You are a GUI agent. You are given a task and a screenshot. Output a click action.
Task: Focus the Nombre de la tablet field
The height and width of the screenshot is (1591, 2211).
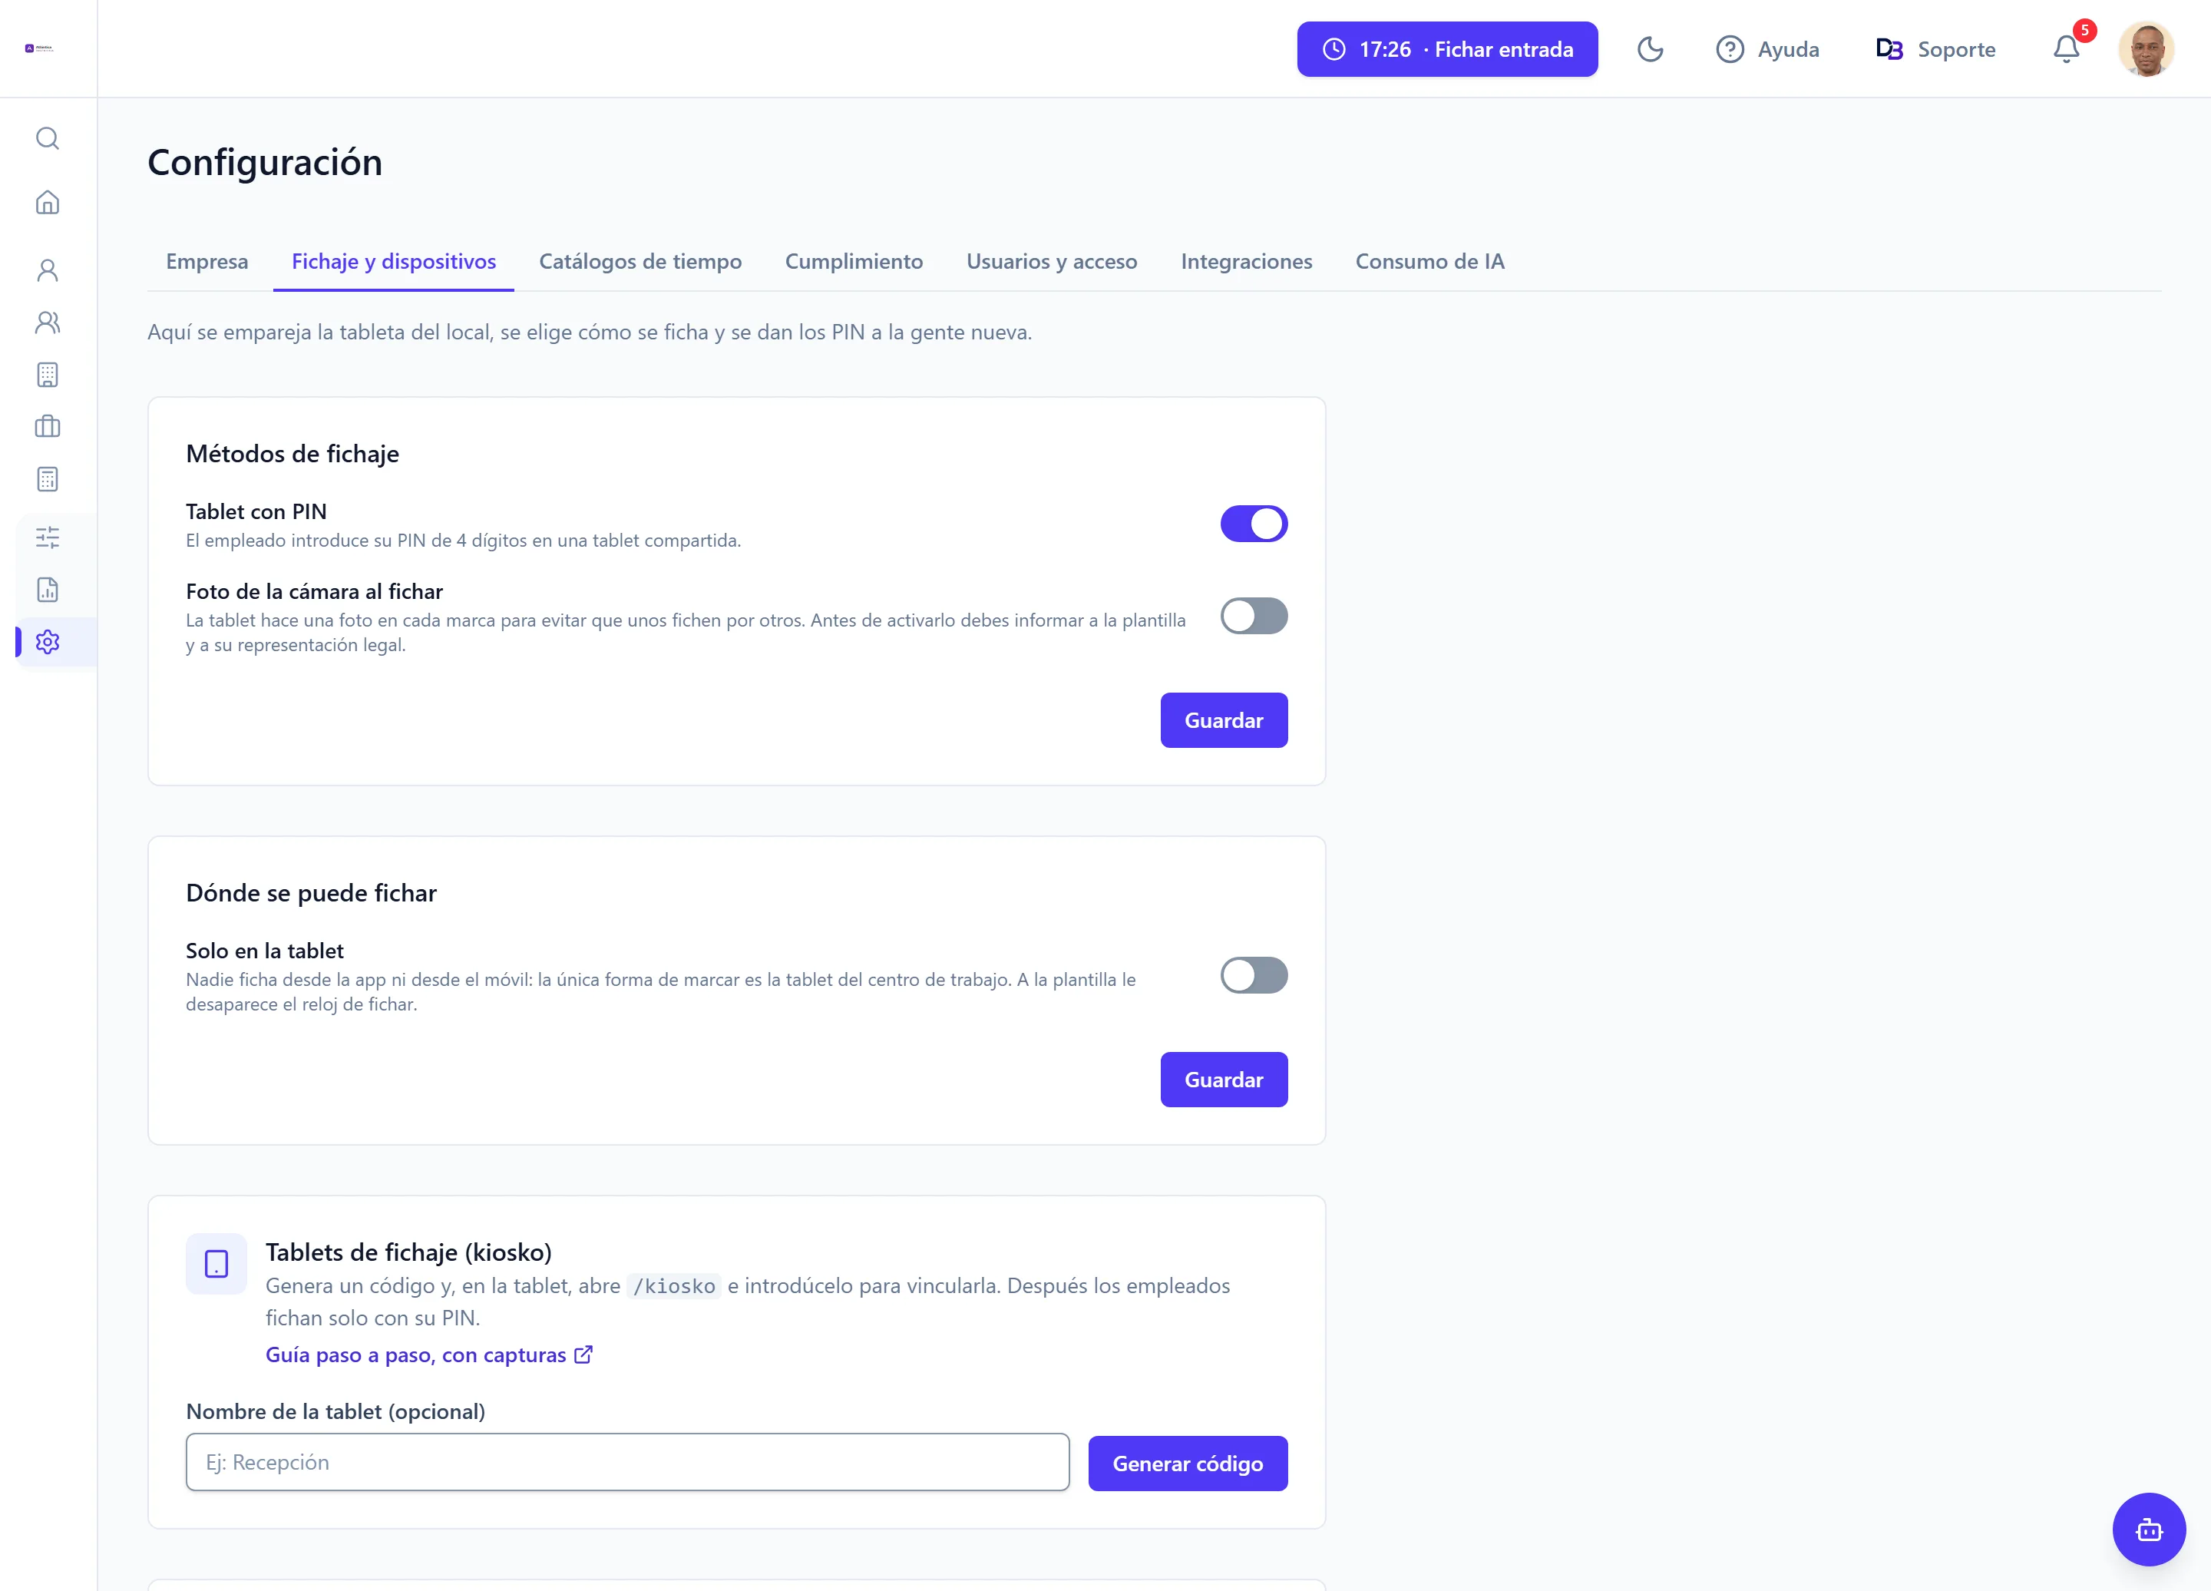click(628, 1462)
